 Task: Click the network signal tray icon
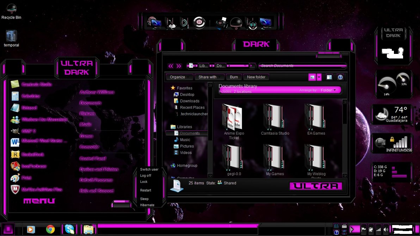click(378, 230)
